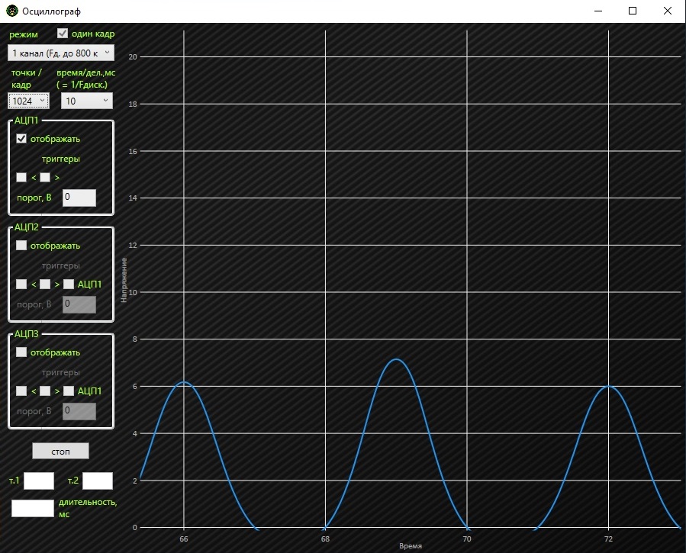Image resolution: width=686 pixels, height=553 pixels.
Task: Enable the '<' trigger checkbox in АЦП3
Action: click(x=21, y=391)
